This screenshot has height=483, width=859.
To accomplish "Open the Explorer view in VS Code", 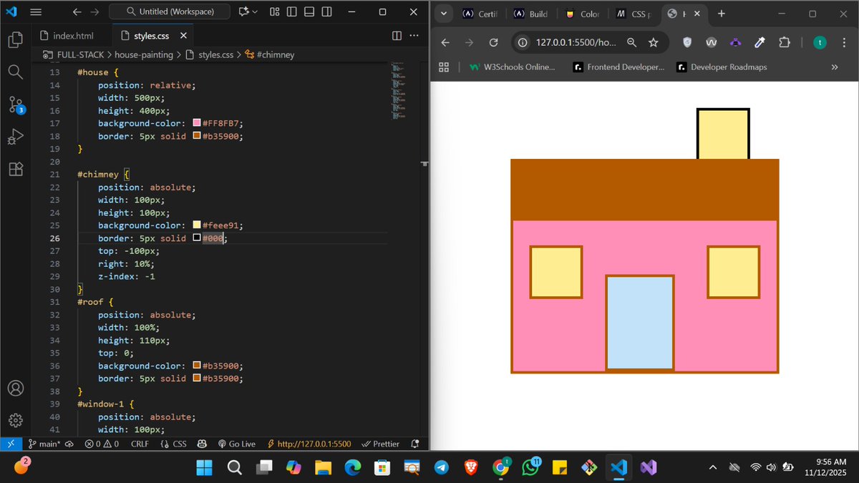I will [16, 39].
